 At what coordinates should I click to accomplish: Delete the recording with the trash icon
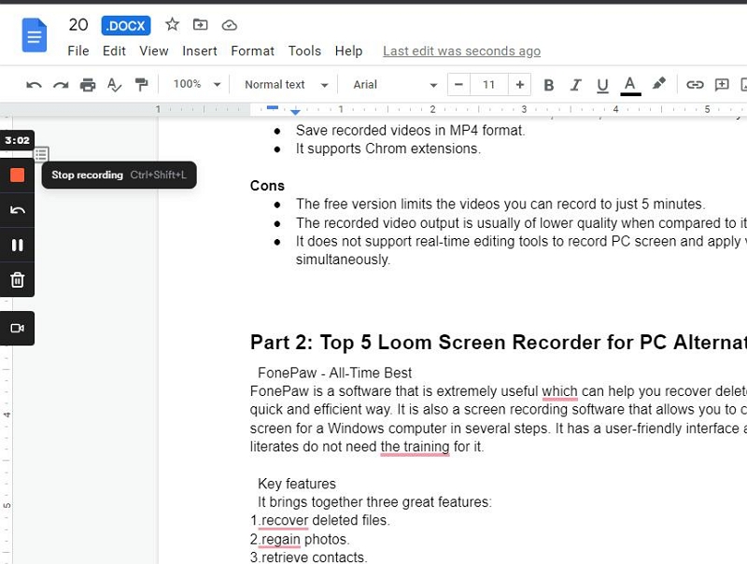pos(17,279)
